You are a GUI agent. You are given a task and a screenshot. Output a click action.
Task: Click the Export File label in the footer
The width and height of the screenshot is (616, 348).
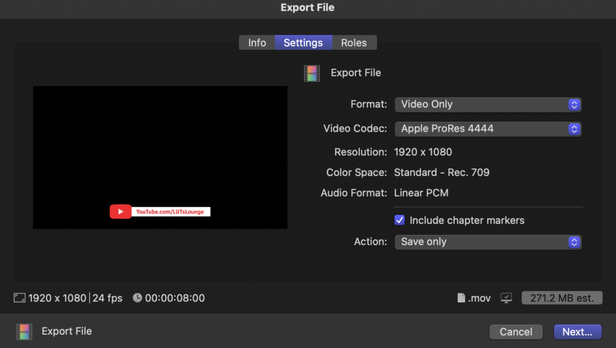[x=67, y=331]
